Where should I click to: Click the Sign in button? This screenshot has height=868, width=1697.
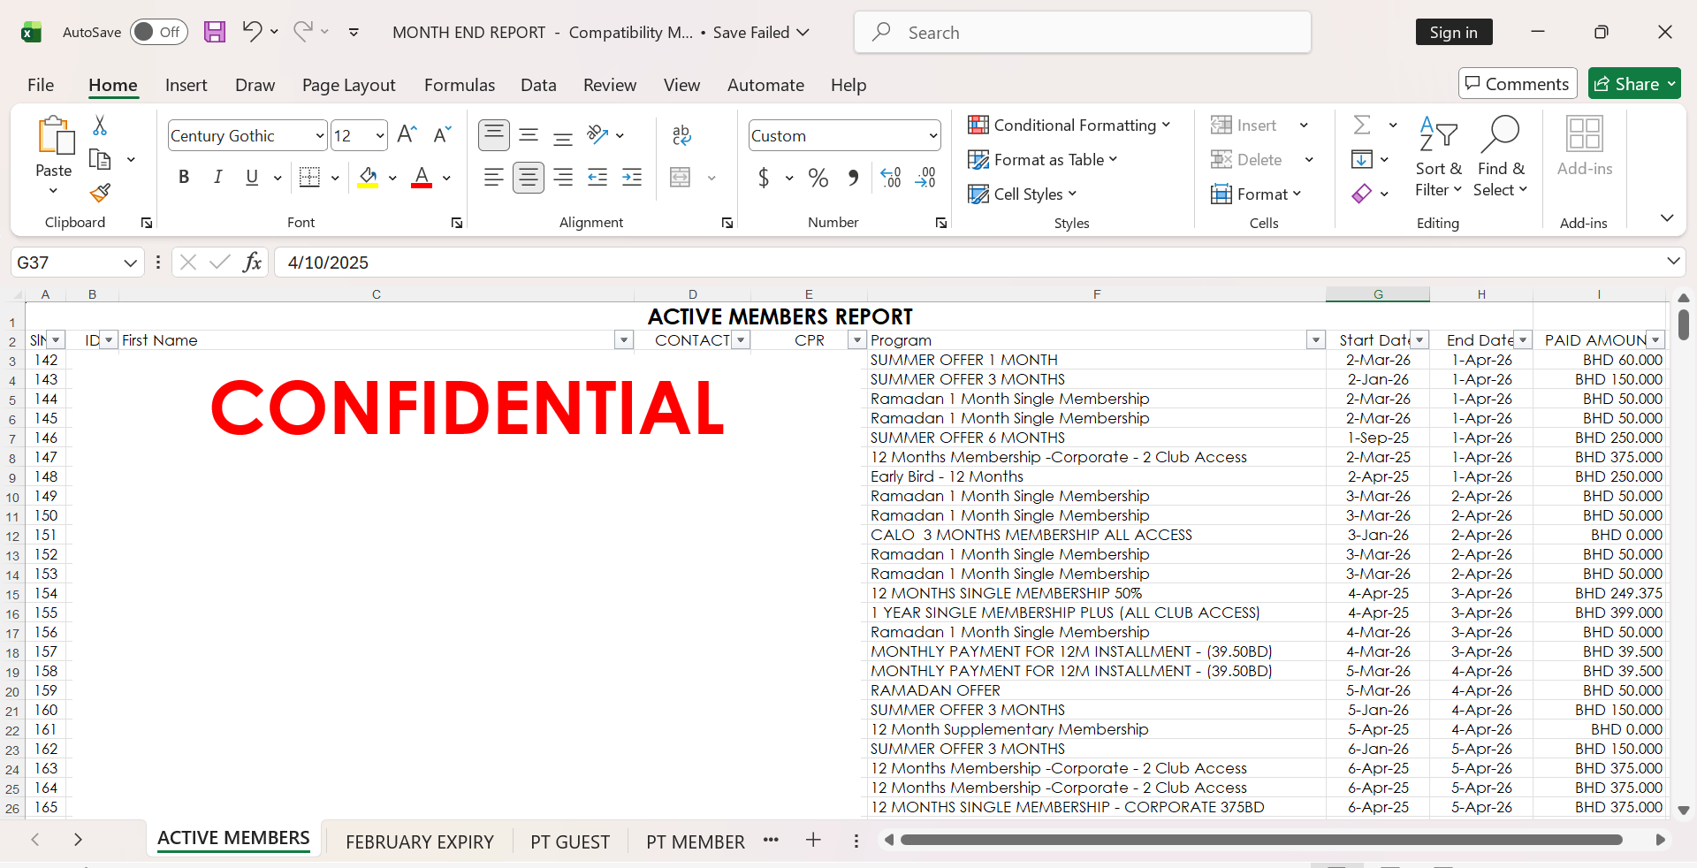[1454, 32]
